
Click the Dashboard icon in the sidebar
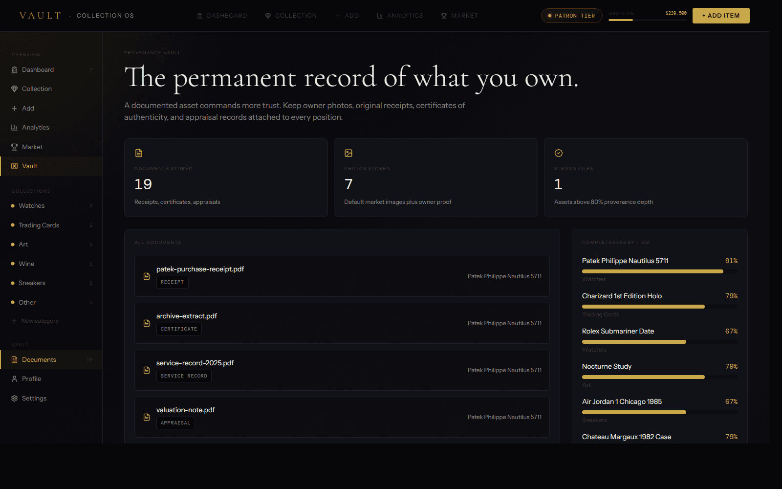click(14, 70)
